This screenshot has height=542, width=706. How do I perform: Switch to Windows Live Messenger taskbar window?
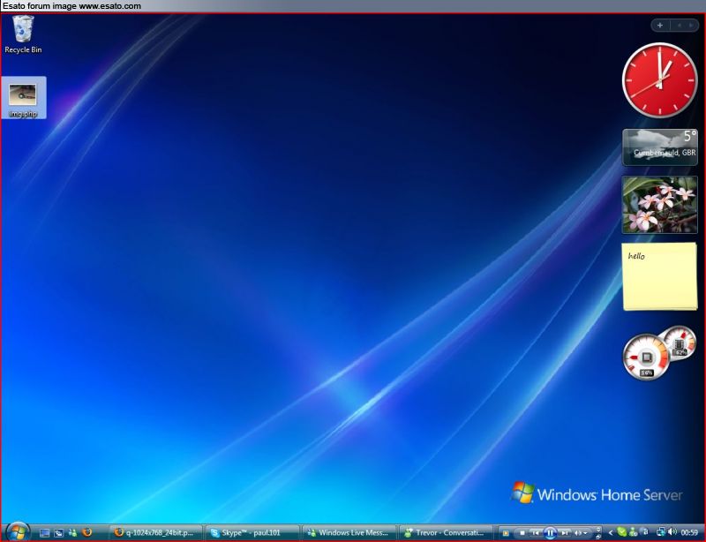(349, 532)
